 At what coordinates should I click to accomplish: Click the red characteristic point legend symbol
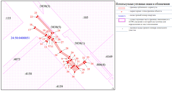[x=121, y=12]
